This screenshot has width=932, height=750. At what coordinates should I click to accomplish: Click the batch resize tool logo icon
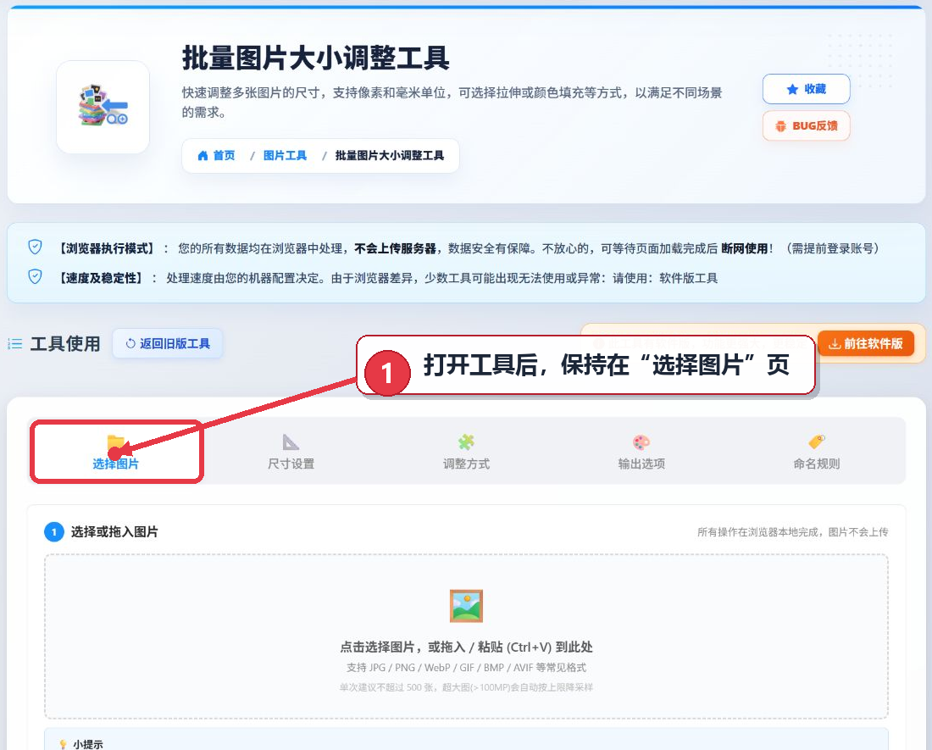pyautogui.click(x=103, y=105)
